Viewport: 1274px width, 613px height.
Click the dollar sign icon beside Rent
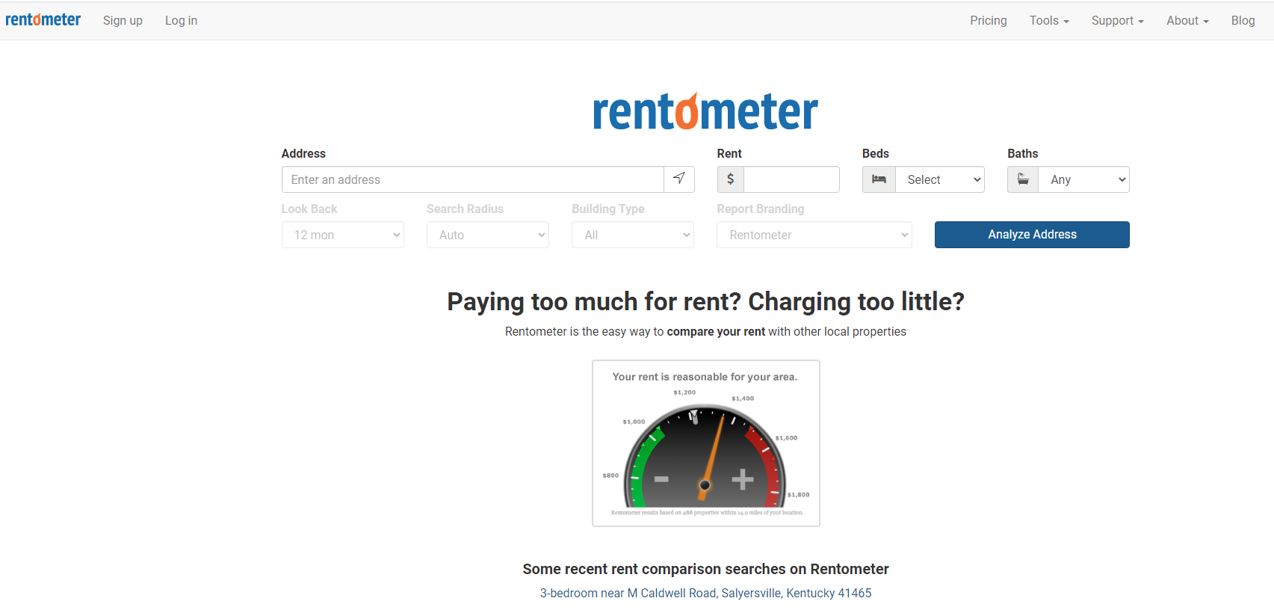tap(730, 179)
